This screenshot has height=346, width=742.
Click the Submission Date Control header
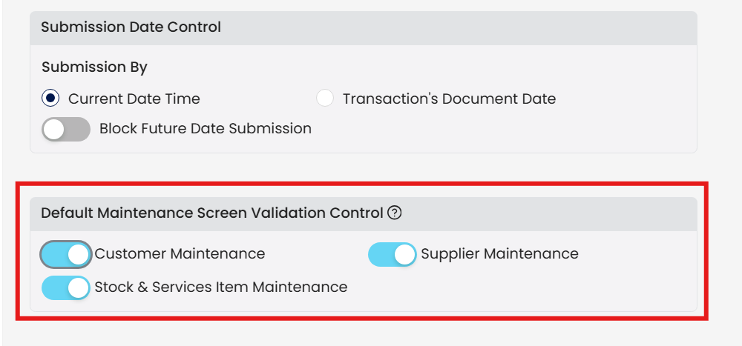point(131,27)
